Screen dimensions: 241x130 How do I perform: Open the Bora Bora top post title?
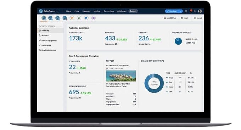click(118, 85)
